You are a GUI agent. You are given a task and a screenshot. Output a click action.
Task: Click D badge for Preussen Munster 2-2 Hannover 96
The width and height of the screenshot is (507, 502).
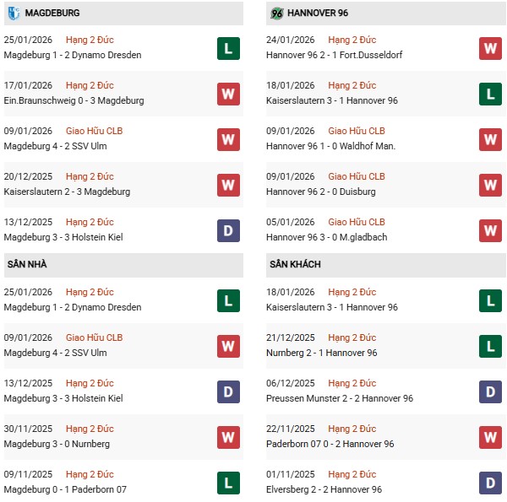tap(490, 391)
